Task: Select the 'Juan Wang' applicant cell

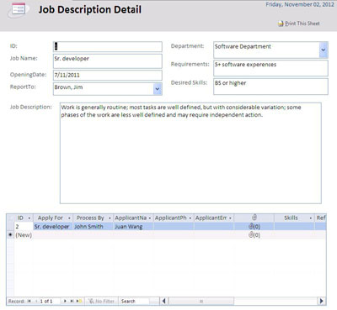Action: 133,226
